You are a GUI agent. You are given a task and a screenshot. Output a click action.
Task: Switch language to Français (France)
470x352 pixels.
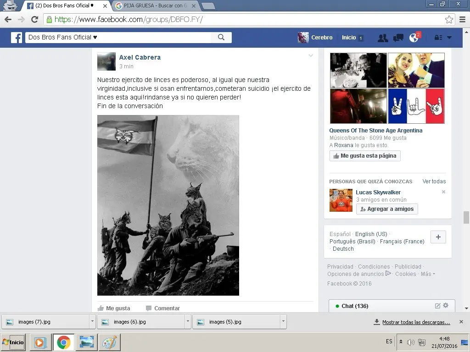pyautogui.click(x=402, y=241)
